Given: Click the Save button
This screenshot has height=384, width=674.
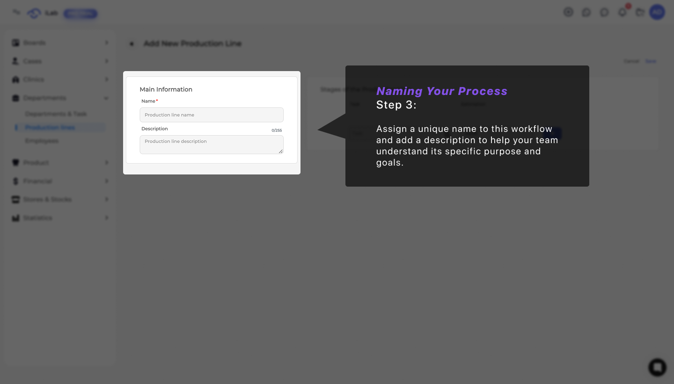Looking at the screenshot, I should pyautogui.click(x=651, y=61).
